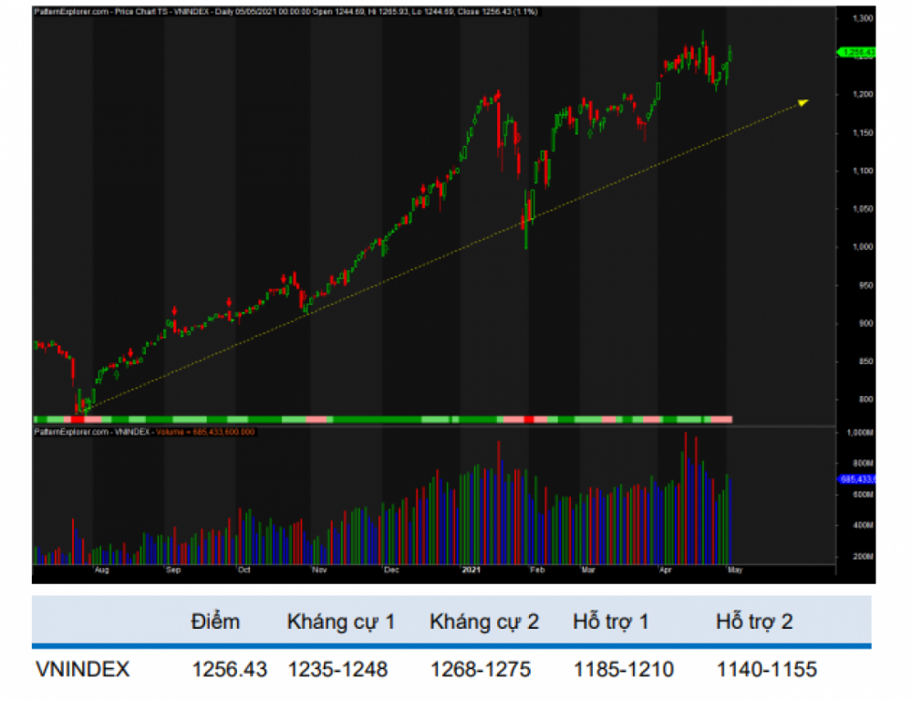
Task: Select the Aug label on time axis
Action: [x=101, y=570]
